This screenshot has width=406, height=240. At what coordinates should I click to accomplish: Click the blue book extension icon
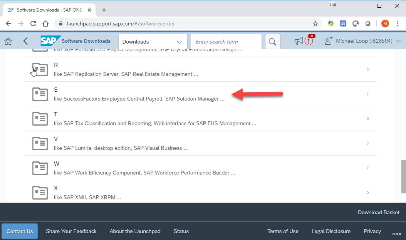point(343,23)
